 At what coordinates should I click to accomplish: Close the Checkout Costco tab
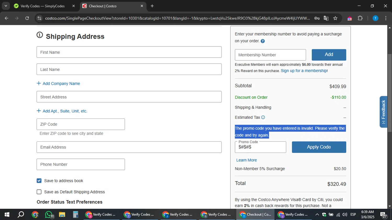[142, 6]
